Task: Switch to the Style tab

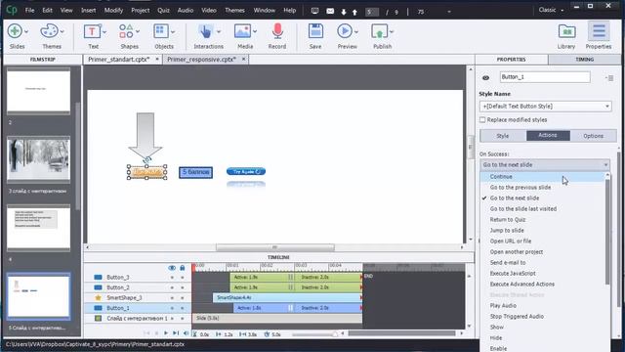Action: click(503, 136)
